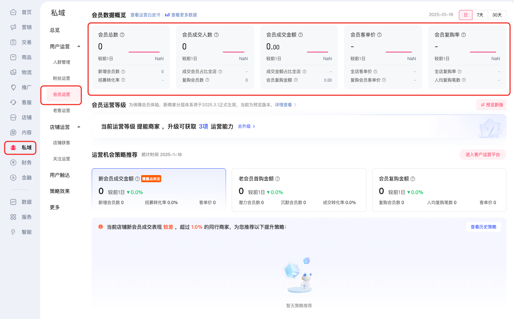The height and width of the screenshot is (319, 514).
Task: Click 统计时间 2025-1-18 text
Action: pos(162,155)
